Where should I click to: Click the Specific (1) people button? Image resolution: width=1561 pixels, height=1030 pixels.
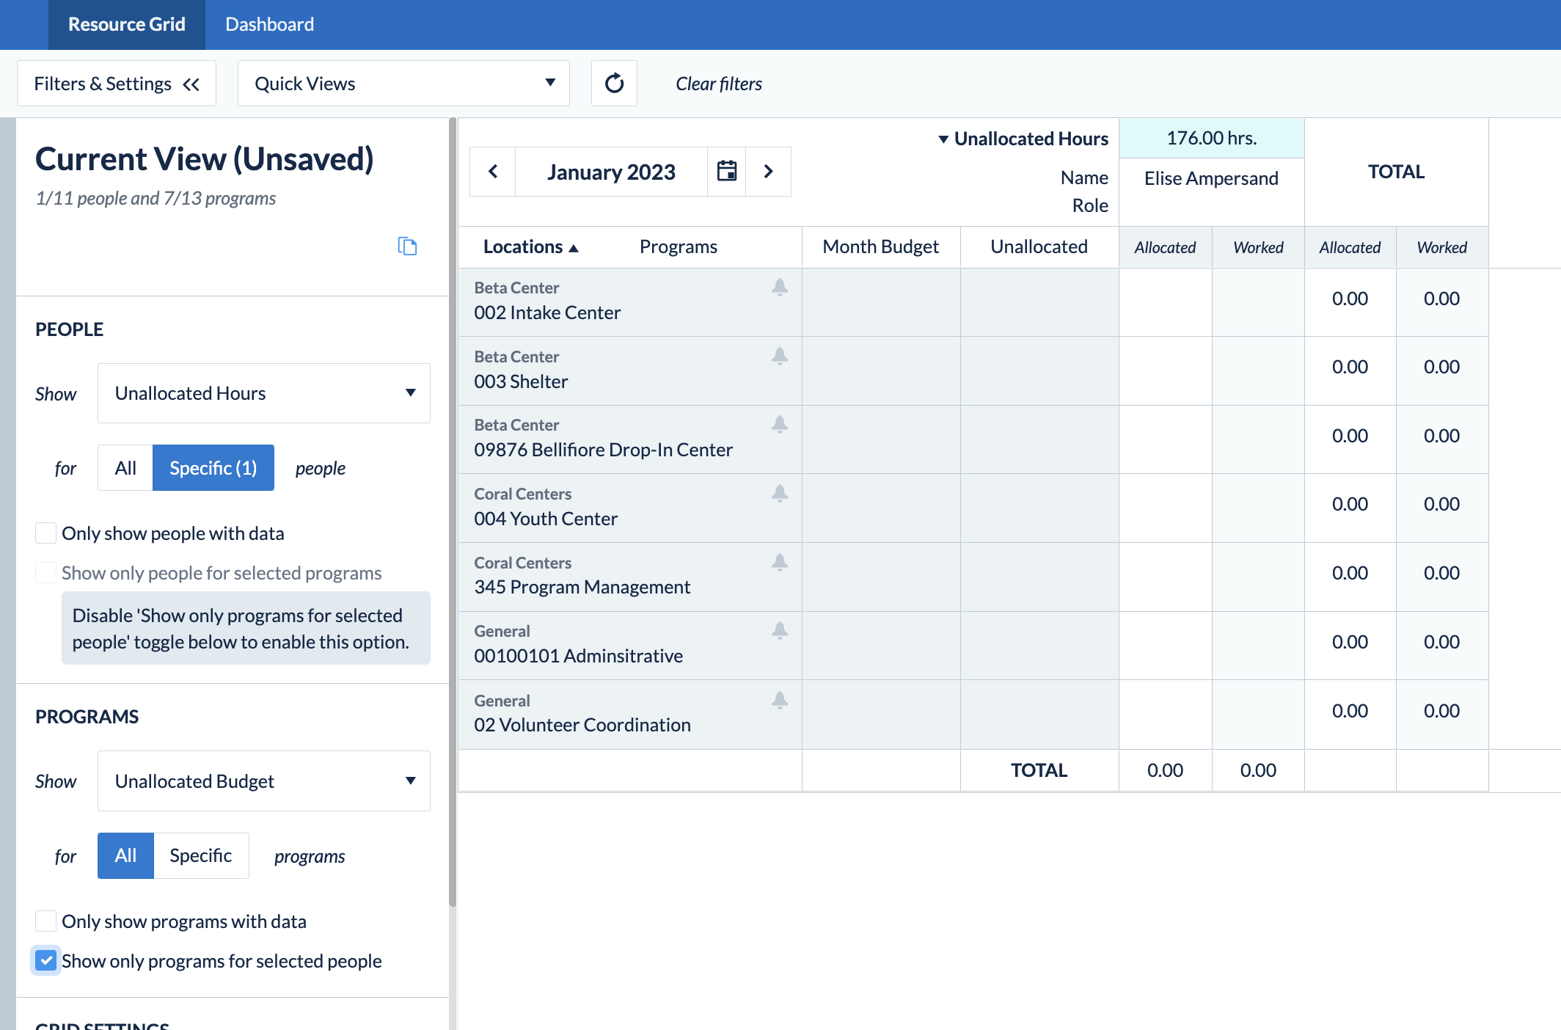point(213,467)
